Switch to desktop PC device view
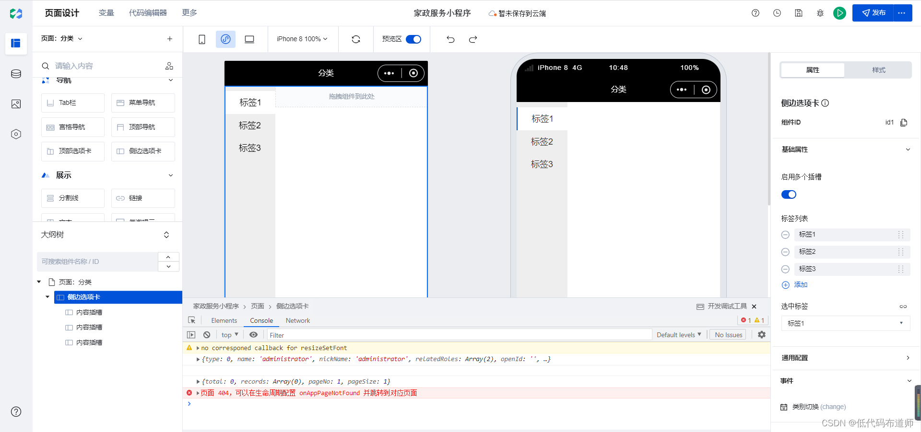Image resolution: width=921 pixels, height=432 pixels. (x=249, y=39)
